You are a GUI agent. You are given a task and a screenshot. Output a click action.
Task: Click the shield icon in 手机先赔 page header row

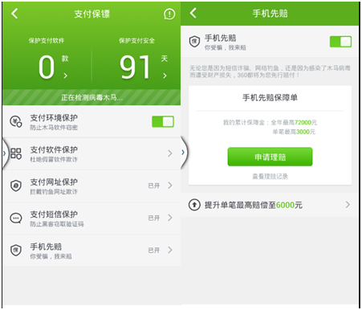point(194,42)
